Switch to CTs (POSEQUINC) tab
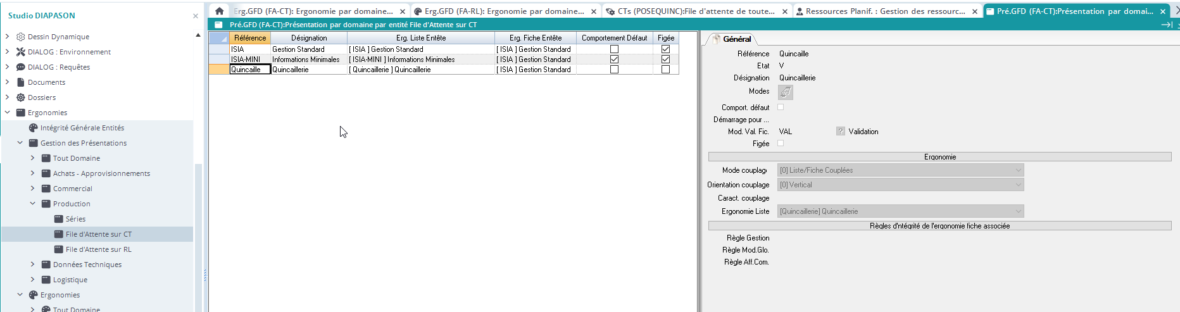The image size is (1180, 312). point(695,11)
